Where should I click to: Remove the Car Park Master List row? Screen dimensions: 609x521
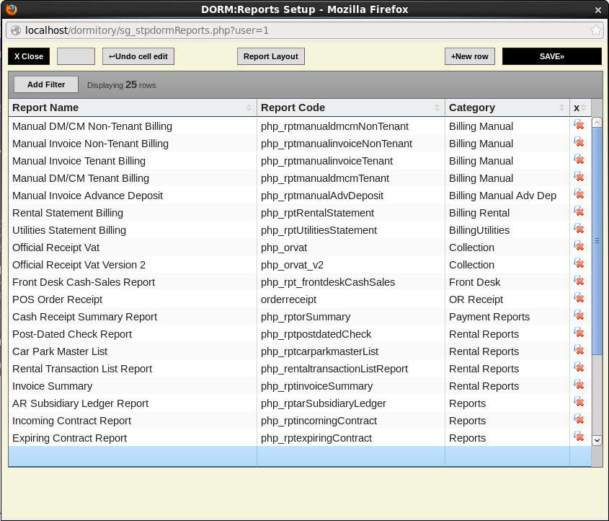(x=579, y=350)
